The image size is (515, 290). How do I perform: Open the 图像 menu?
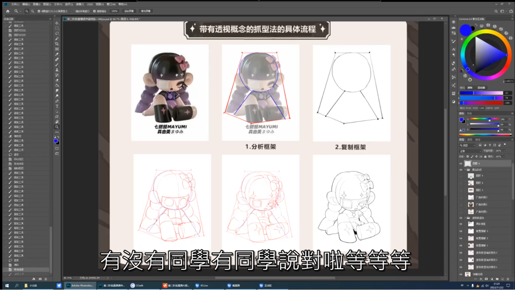37,4
